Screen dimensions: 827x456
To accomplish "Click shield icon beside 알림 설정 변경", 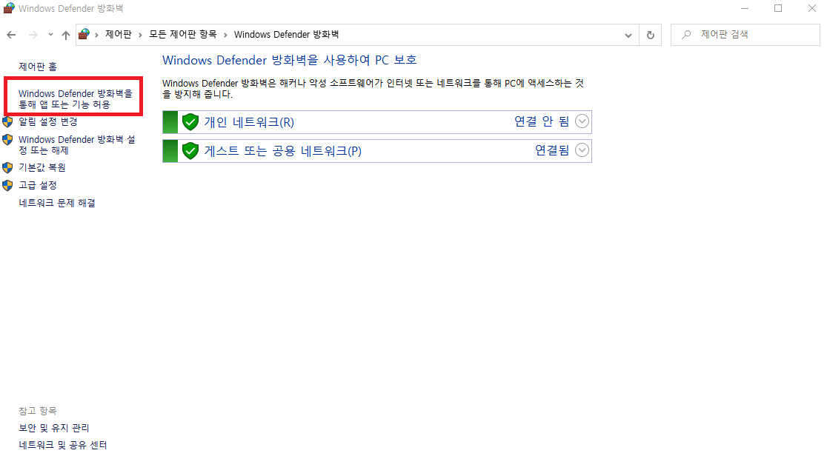I will pyautogui.click(x=7, y=122).
